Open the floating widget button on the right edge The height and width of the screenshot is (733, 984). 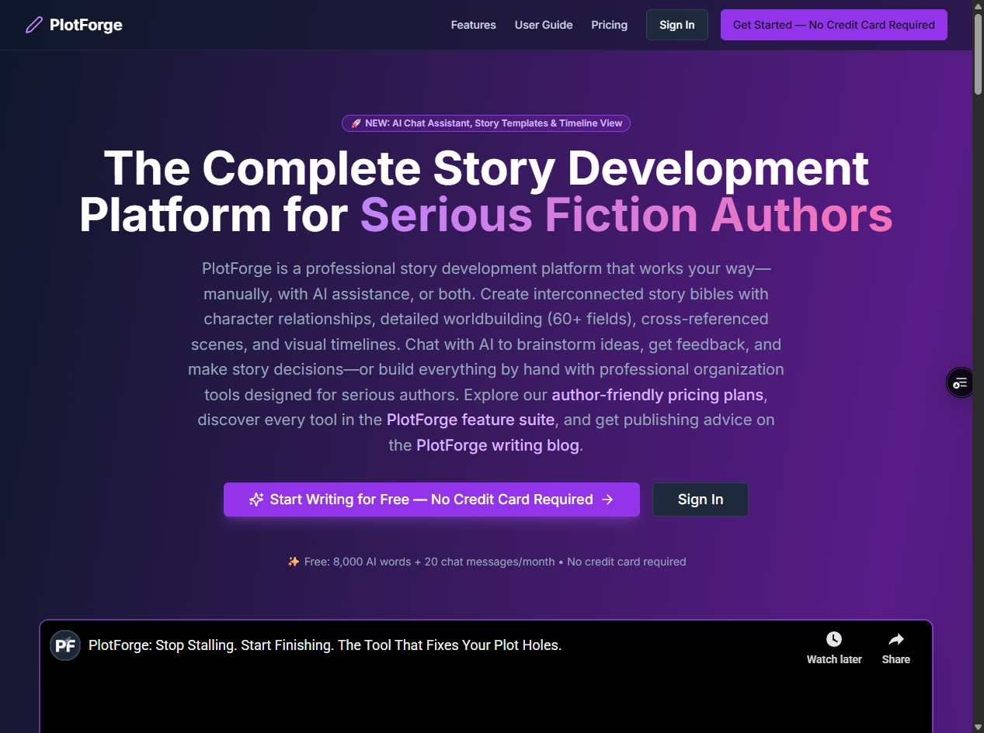click(x=960, y=382)
